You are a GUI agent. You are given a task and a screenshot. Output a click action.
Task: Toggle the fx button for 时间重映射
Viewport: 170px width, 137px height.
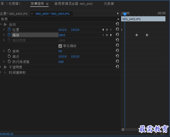[x=5, y=72]
